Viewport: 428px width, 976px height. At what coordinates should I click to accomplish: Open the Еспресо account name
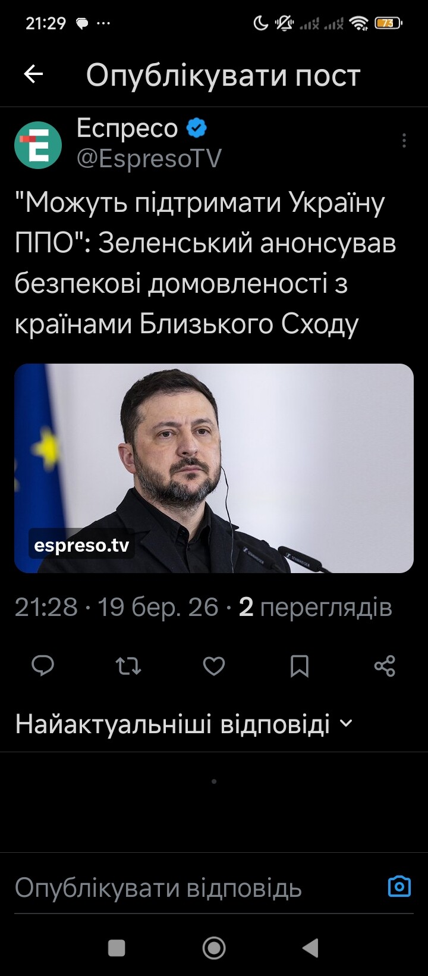click(127, 128)
